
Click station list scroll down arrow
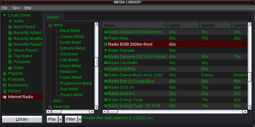(x=249, y=108)
